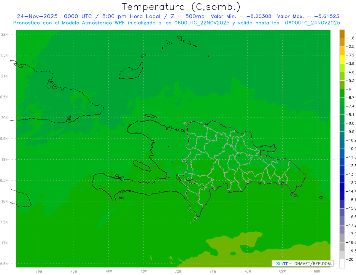Click the title "Temperatura (C,somb.)"

(x=181, y=7)
